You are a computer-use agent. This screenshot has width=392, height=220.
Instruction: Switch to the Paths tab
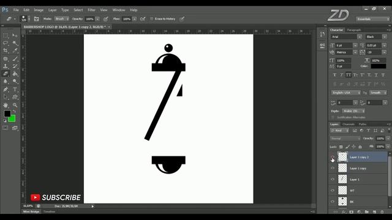363,124
